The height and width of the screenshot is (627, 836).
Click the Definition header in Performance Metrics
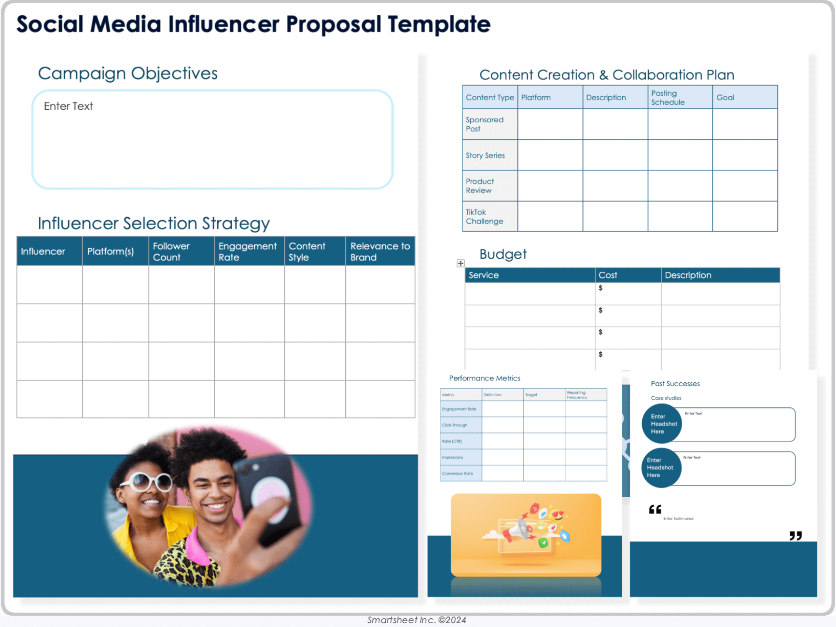click(x=502, y=394)
